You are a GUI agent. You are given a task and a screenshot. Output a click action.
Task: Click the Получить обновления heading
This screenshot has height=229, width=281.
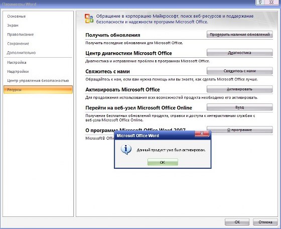coord(113,35)
